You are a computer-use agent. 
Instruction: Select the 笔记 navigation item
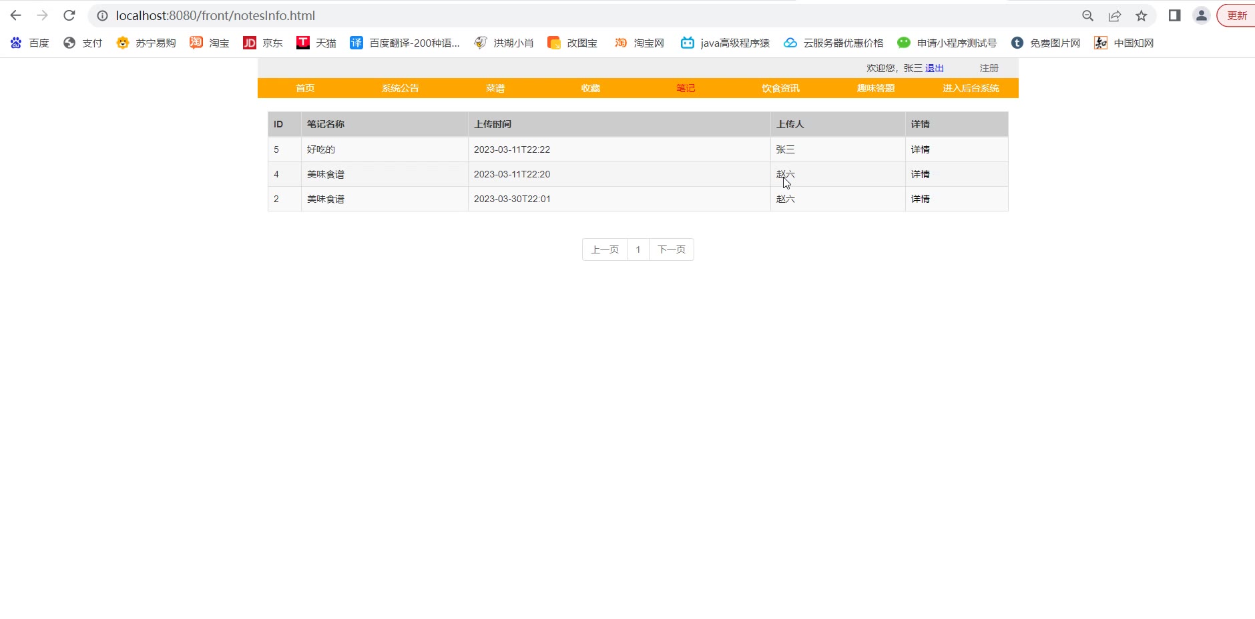tap(686, 88)
